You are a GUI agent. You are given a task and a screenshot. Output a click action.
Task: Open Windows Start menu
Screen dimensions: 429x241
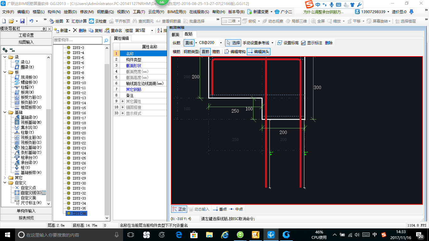(7, 235)
